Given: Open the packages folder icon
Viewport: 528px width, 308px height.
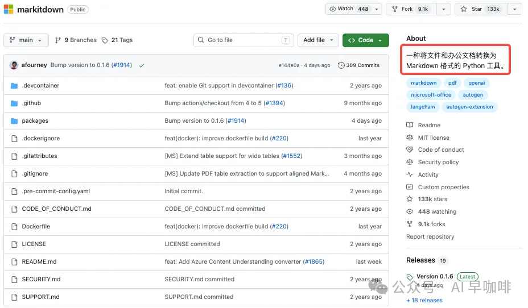Looking at the screenshot, I should 14,120.
